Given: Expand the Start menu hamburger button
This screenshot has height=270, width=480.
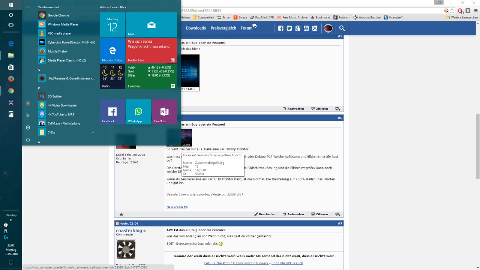Looking at the screenshot, I should (28, 7).
